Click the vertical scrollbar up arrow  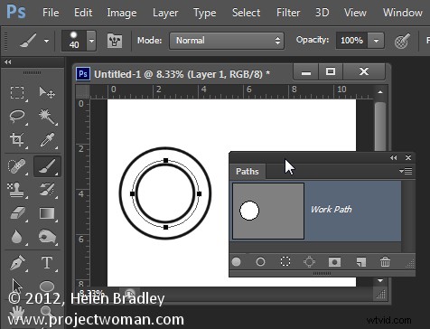[380, 92]
